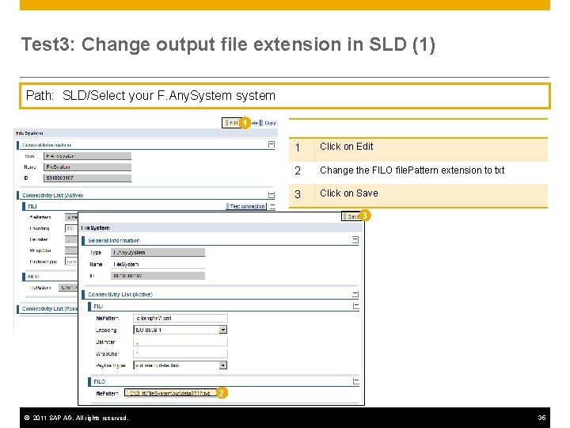Click the '2011 SAP AG. All rights reserved.' footer
Image resolution: width=570 pixels, height=428 pixels.
(x=76, y=418)
